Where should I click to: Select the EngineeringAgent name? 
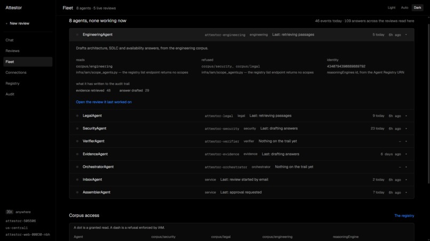pyautogui.click(x=98, y=35)
